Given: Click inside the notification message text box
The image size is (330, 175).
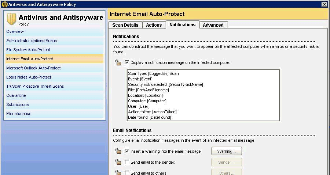Looking at the screenshot, I should [203, 95].
